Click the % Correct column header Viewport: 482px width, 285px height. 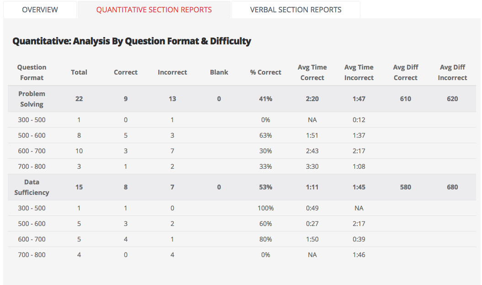click(x=266, y=72)
